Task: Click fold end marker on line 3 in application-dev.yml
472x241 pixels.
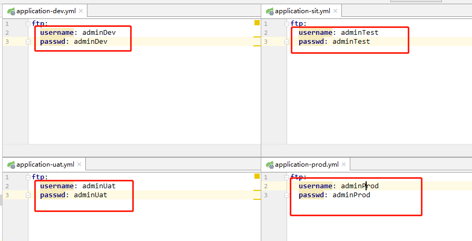Action: (28, 42)
